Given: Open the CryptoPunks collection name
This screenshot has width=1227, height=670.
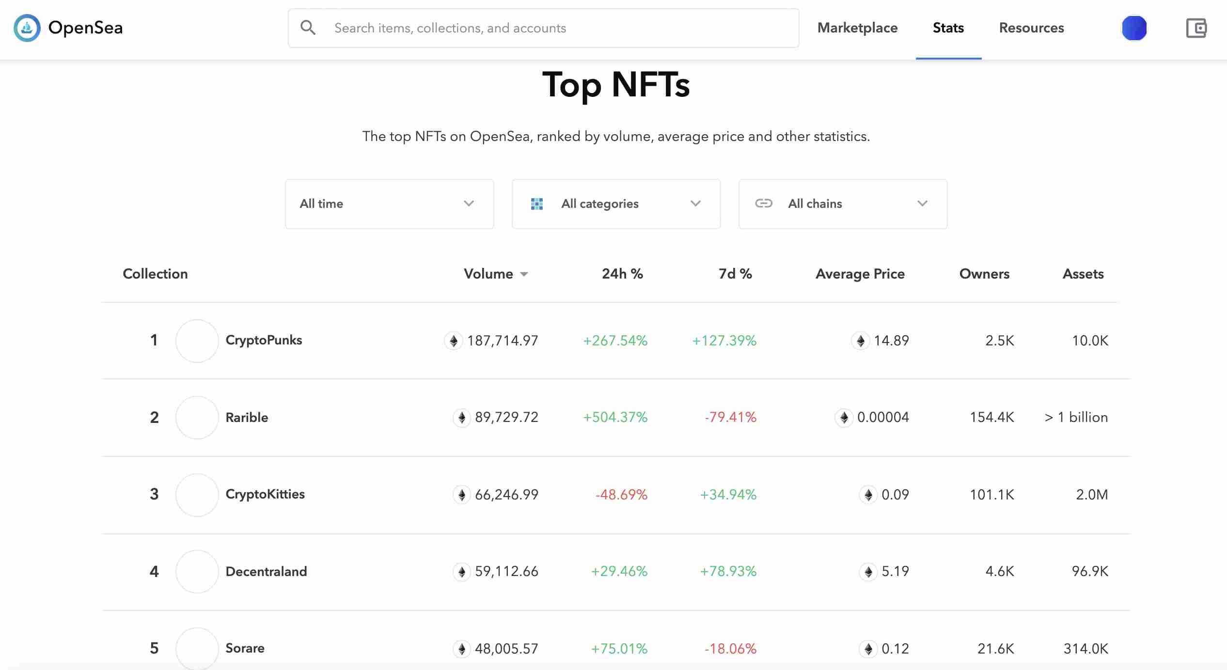Looking at the screenshot, I should (264, 340).
